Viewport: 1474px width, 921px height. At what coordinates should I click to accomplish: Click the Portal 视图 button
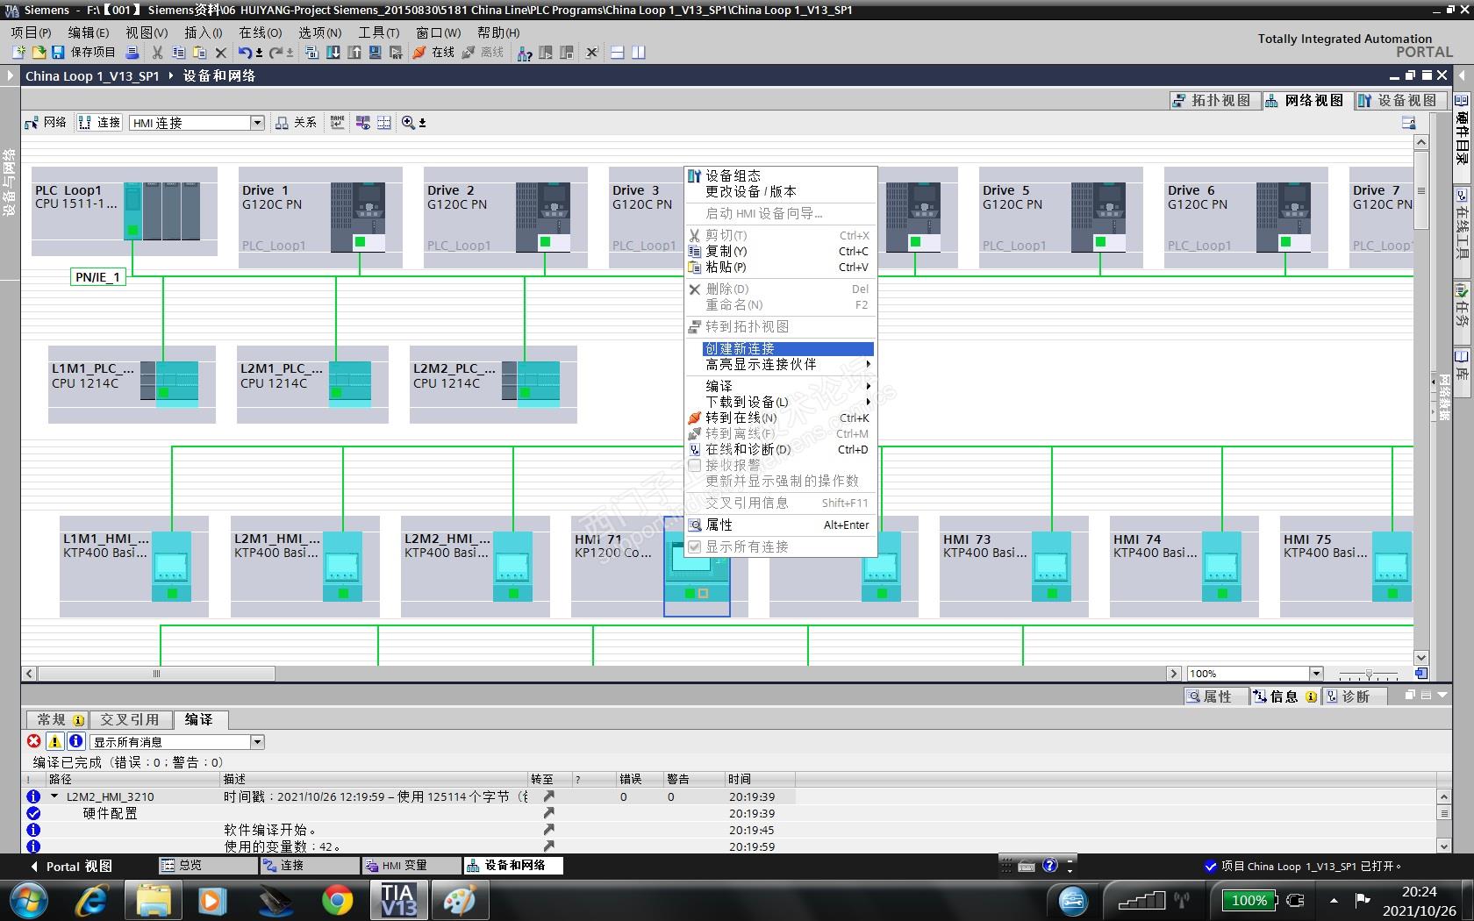click(x=71, y=867)
